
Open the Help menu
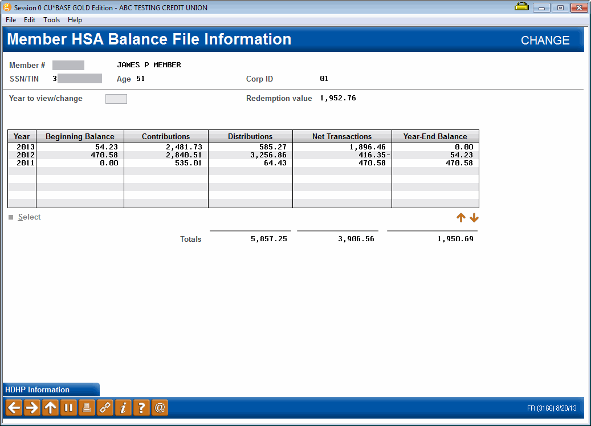tap(75, 19)
